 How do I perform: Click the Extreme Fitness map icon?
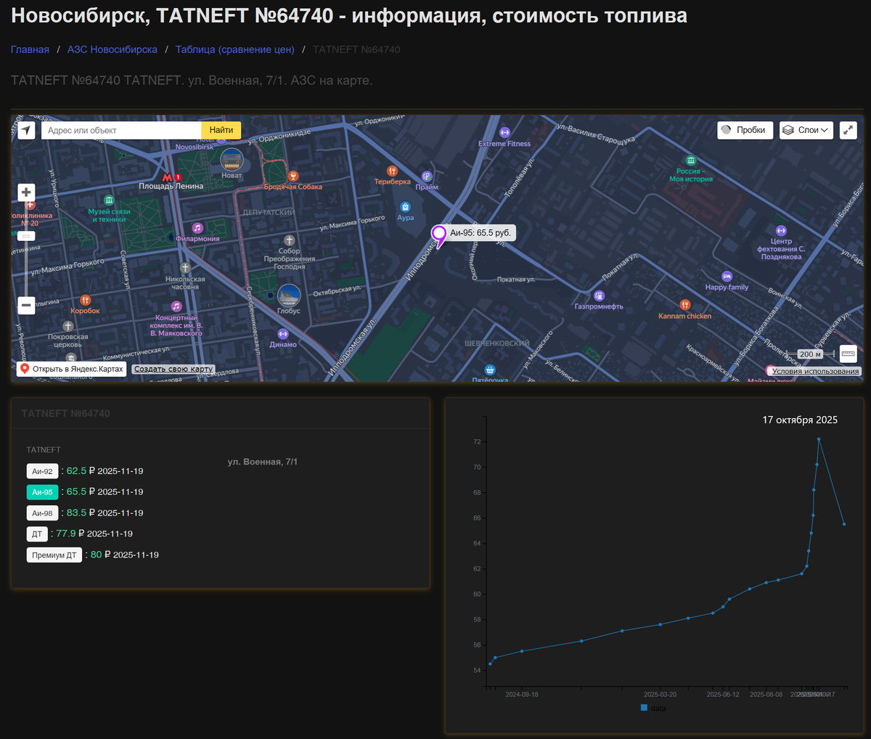tap(504, 133)
